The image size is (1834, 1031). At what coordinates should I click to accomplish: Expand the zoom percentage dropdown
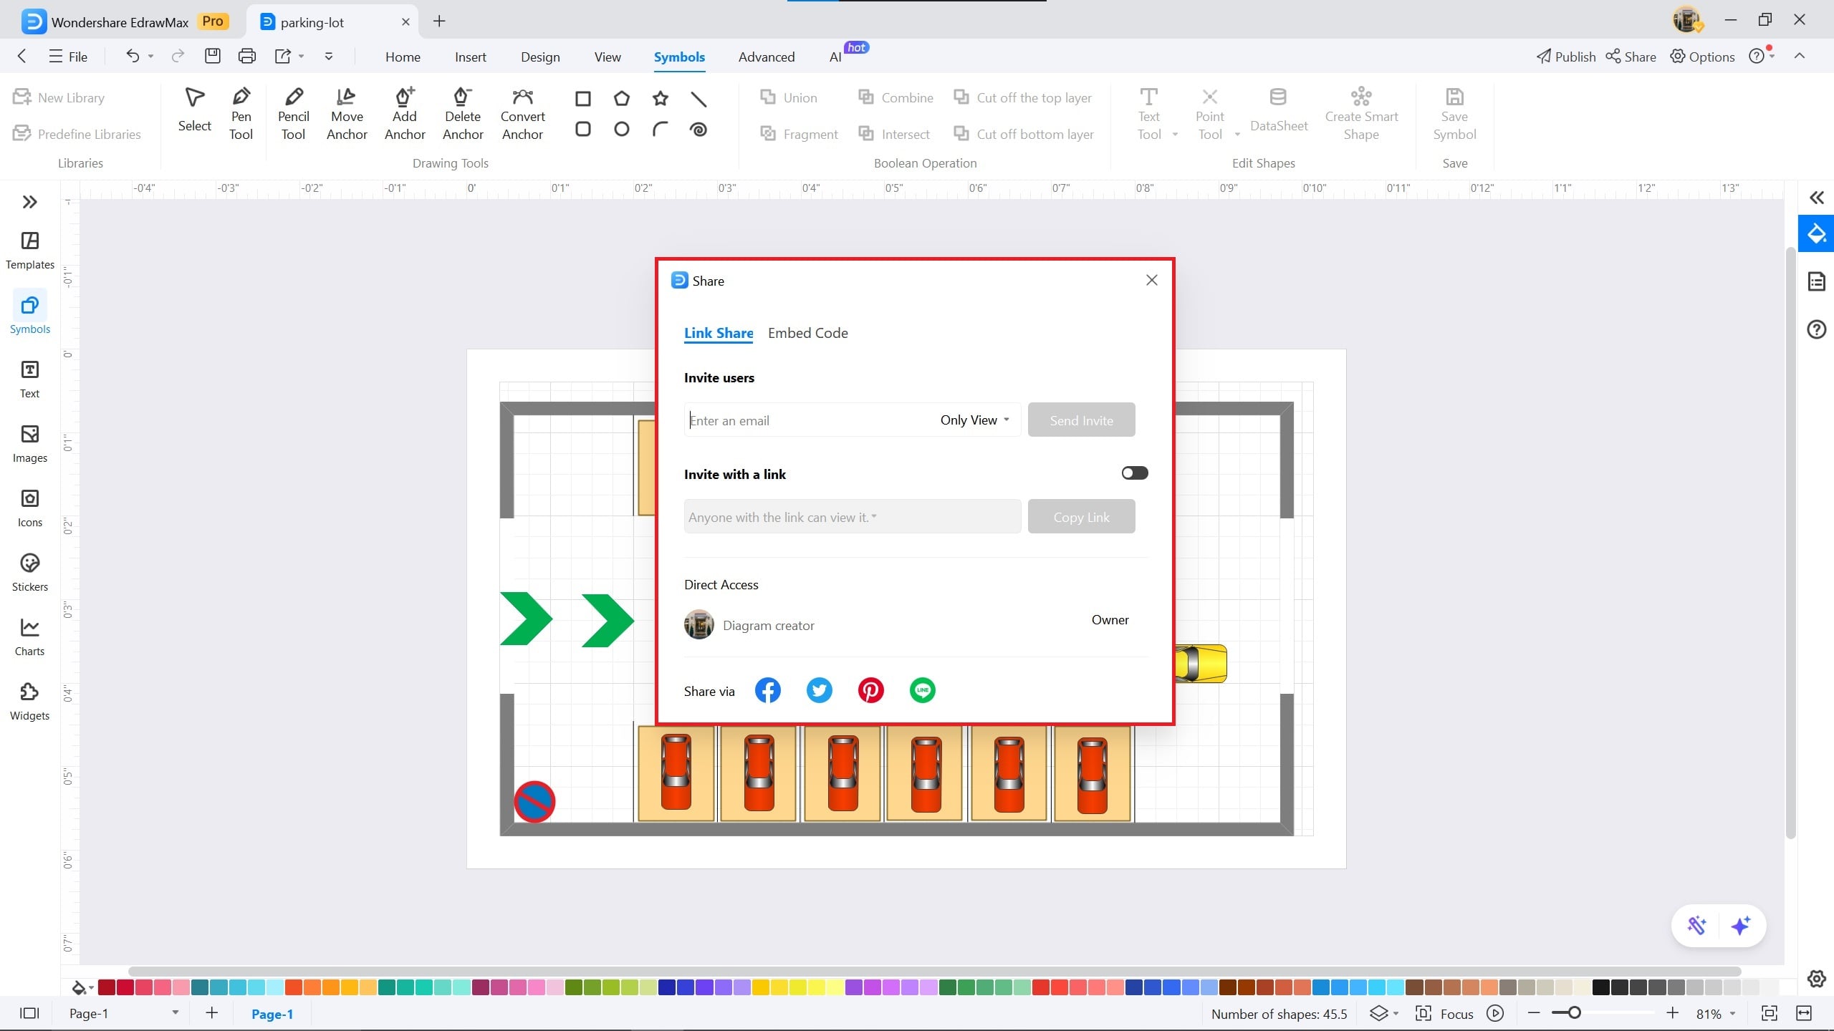1732,1013
